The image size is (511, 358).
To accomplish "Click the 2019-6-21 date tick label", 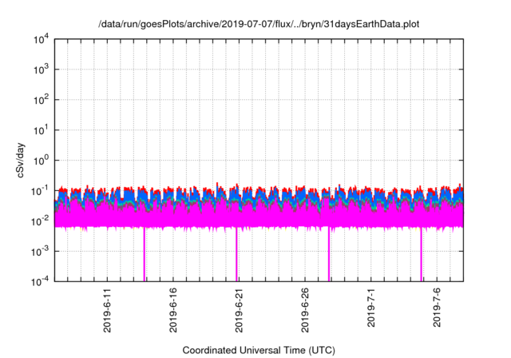I will coord(239,310).
